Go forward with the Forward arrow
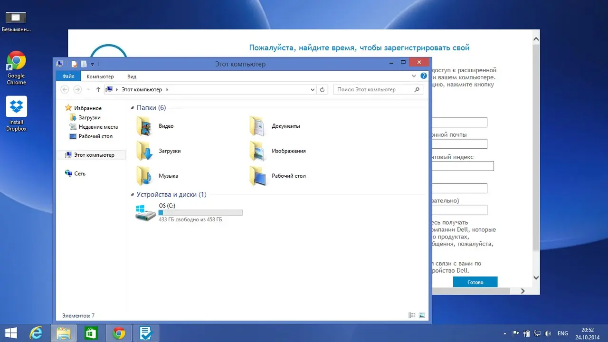Screen dimensions: 608x342 (77, 89)
